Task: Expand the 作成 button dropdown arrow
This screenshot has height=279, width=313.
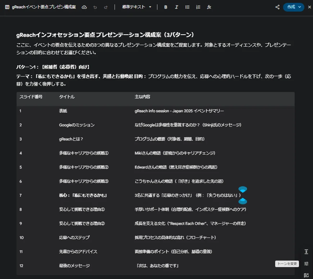Action: [x=300, y=7]
